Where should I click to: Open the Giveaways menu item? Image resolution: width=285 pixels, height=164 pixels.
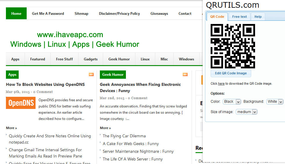coord(159,13)
